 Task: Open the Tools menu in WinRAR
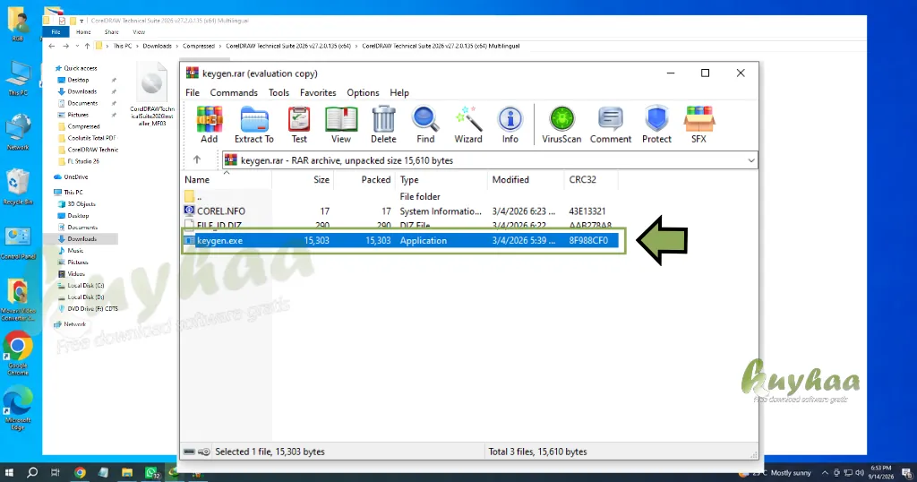tap(279, 92)
